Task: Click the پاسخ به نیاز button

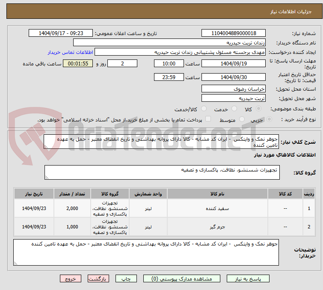Action: (x=248, y=279)
